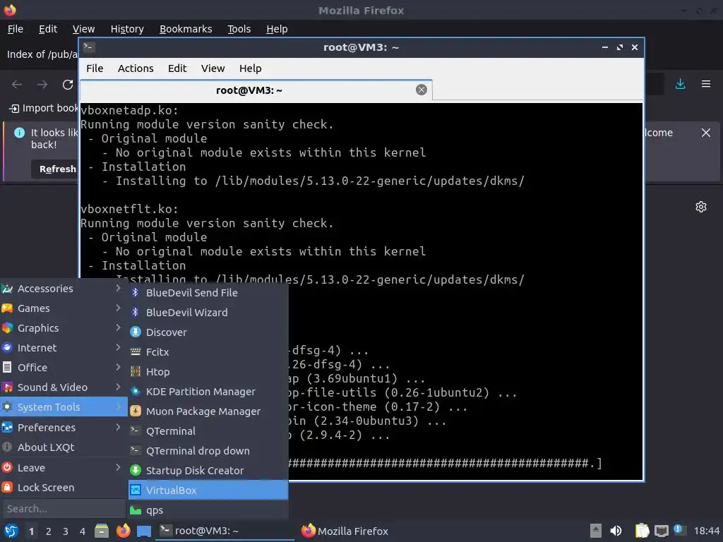The width and height of the screenshot is (723, 542).
Task: Open QTerminal drop down entry
Action: (x=208, y=451)
